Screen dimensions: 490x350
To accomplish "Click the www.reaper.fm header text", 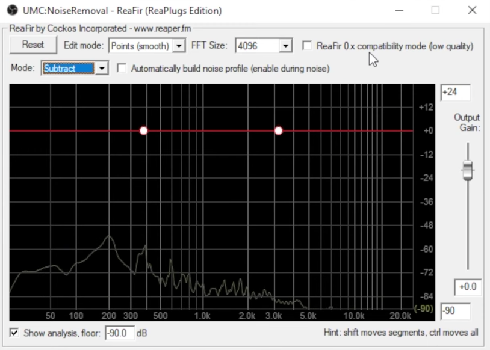I will pyautogui.click(x=163, y=29).
